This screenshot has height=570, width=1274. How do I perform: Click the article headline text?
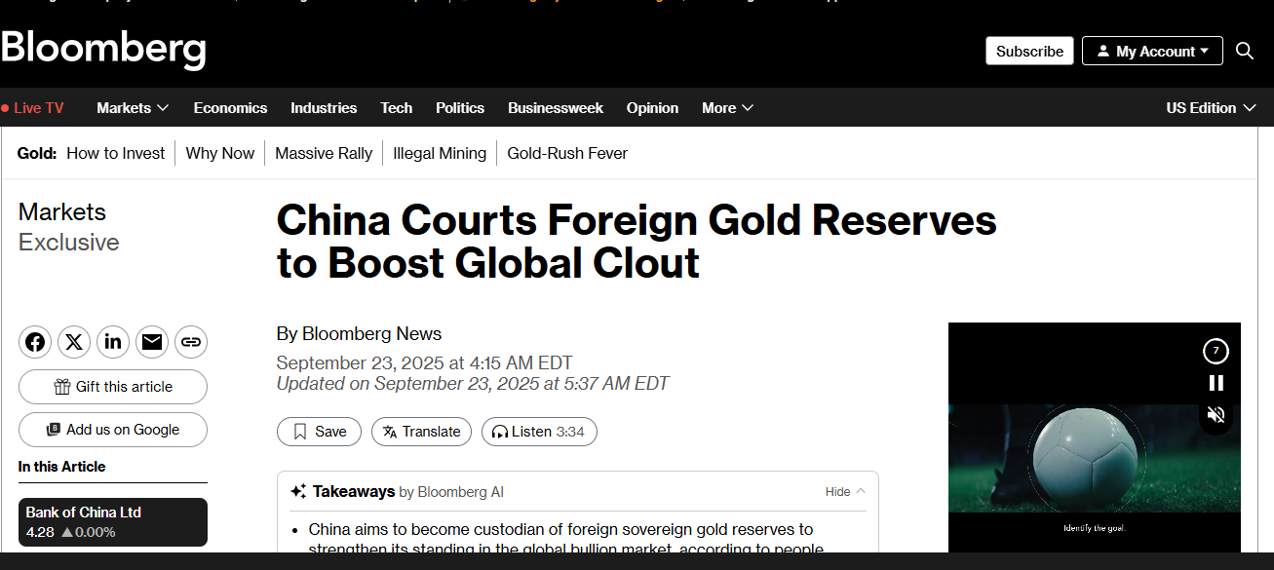(637, 242)
